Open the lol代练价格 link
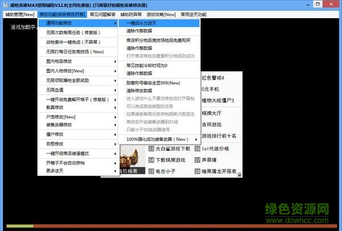 (215, 149)
